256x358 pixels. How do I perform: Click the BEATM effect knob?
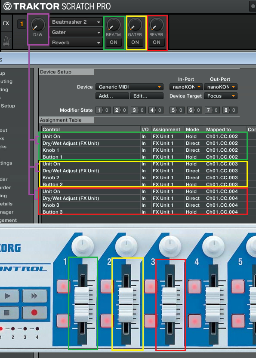pyautogui.click(x=114, y=24)
